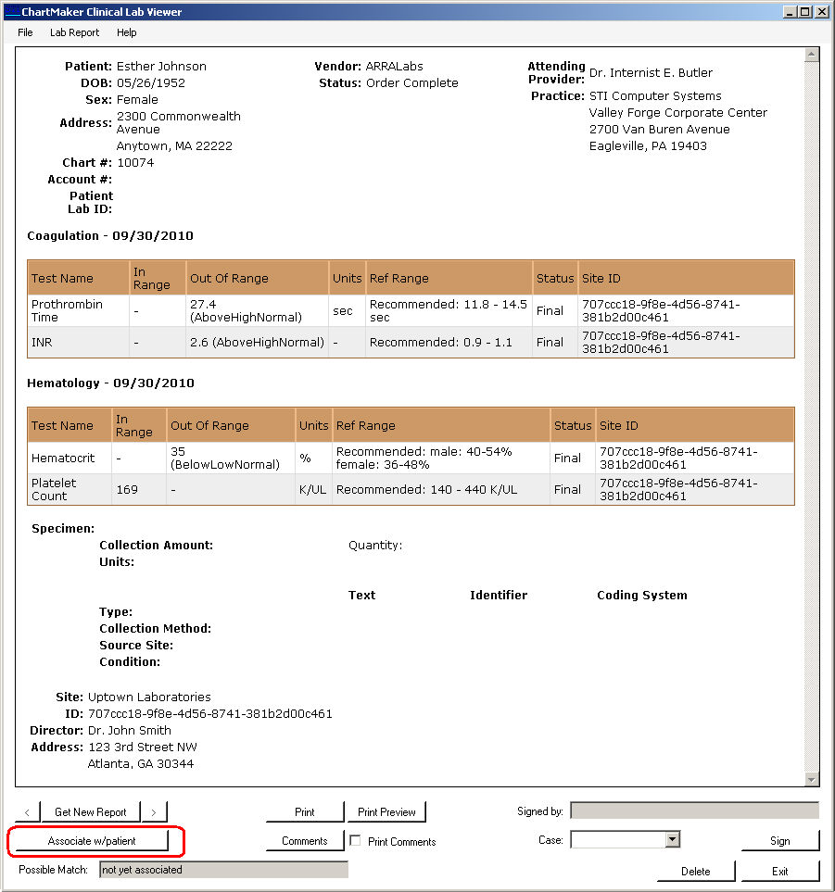Click the DOB value 05/26/1952
The image size is (835, 892).
click(x=151, y=82)
